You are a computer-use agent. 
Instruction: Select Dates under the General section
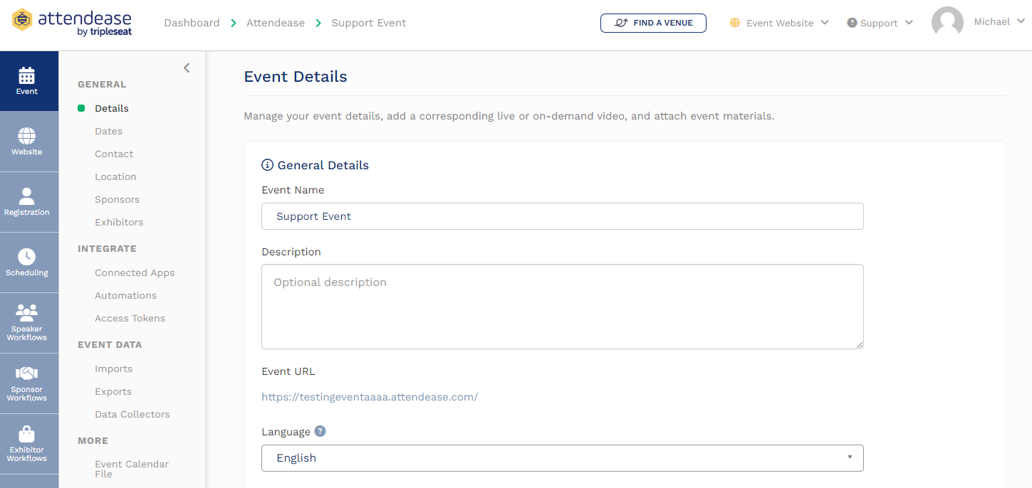click(108, 131)
